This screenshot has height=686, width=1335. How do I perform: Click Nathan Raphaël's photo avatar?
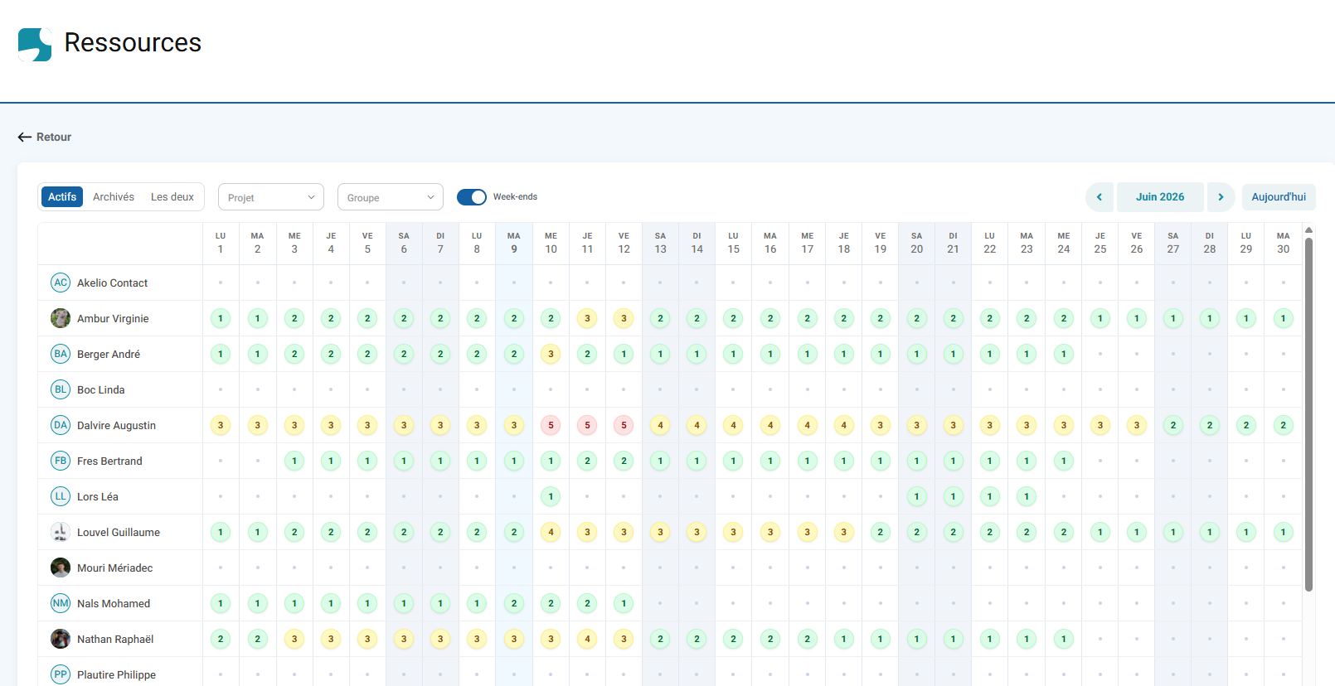[x=61, y=639]
